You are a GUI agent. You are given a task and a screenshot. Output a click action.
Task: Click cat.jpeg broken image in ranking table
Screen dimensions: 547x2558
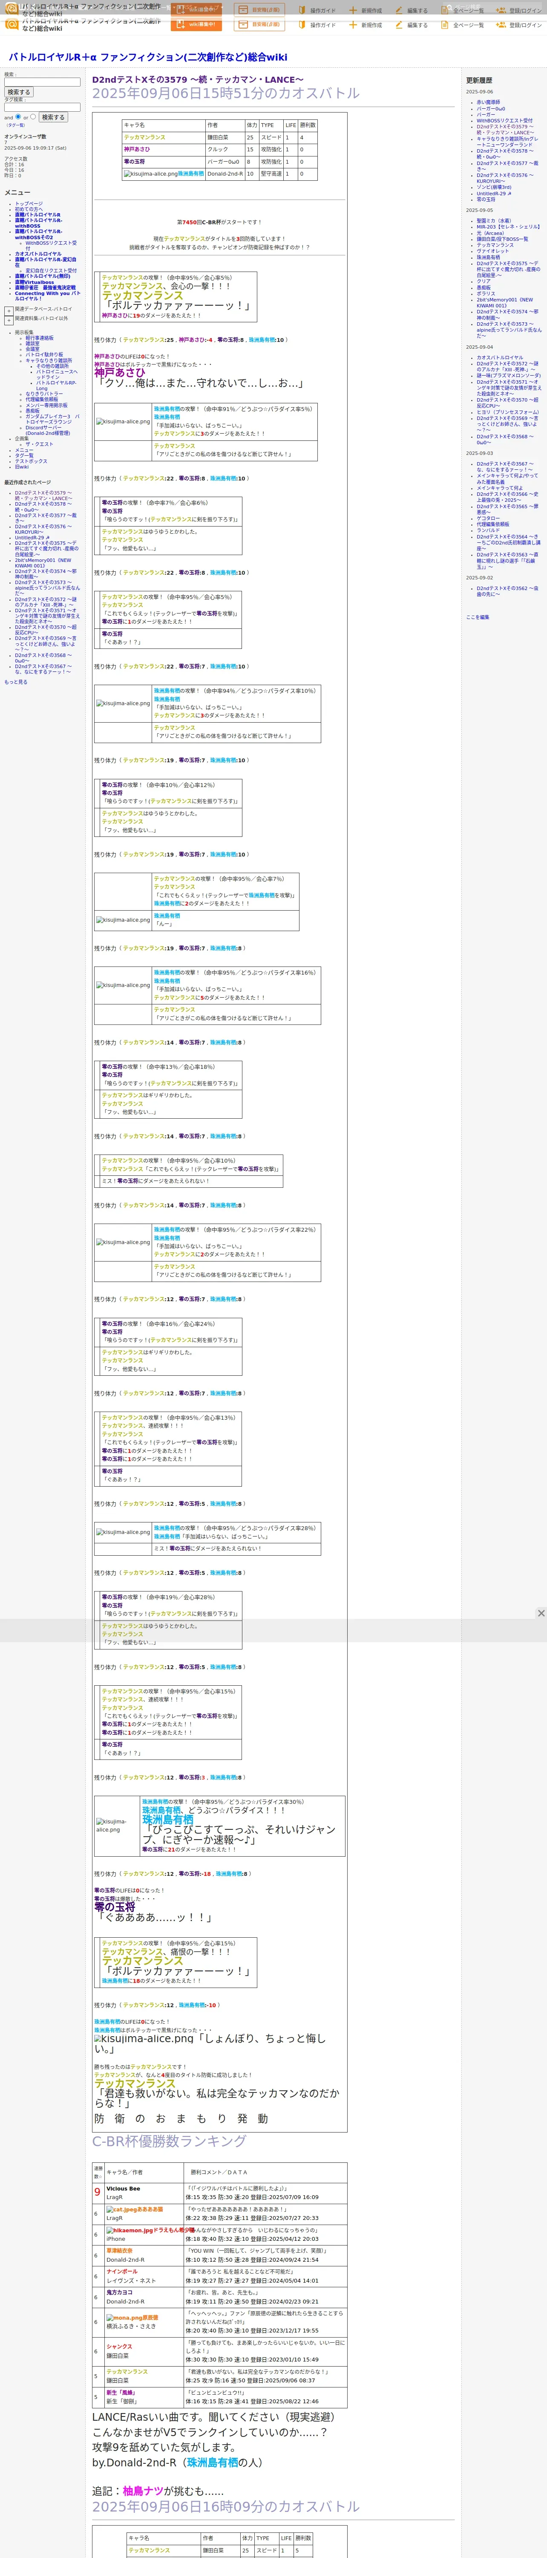click(121, 2209)
